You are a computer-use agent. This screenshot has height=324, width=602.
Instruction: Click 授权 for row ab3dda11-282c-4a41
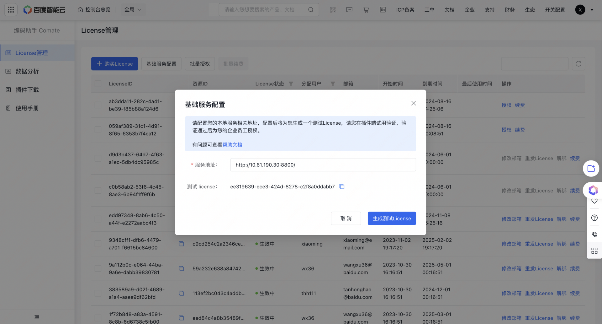click(506, 105)
